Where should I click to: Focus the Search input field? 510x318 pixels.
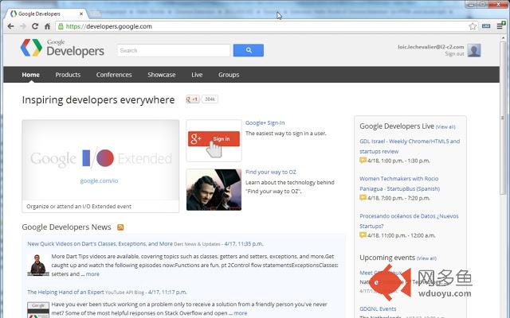point(174,50)
